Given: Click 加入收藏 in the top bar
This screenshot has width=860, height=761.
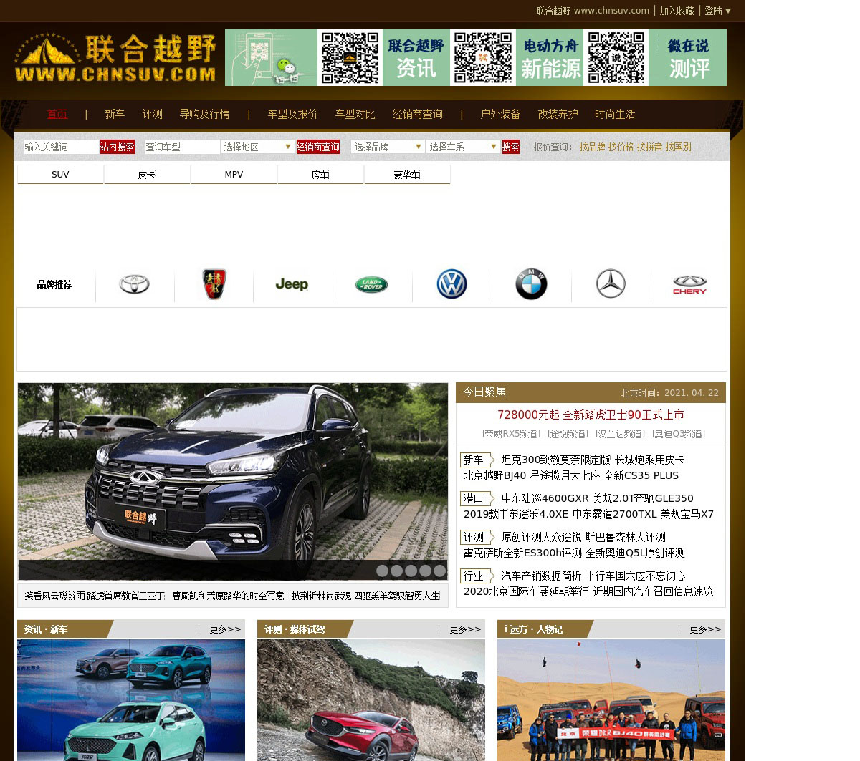Looking at the screenshot, I should pyautogui.click(x=677, y=11).
